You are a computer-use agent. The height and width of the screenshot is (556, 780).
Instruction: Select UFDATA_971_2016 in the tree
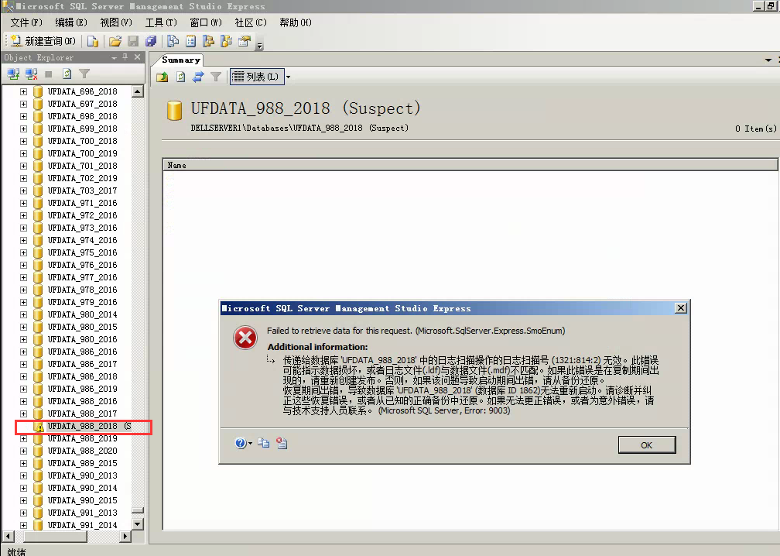pos(83,203)
